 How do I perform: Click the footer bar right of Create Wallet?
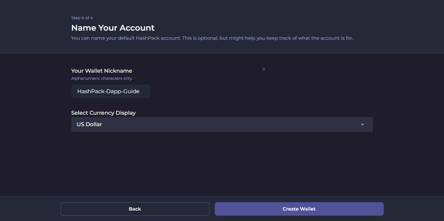tap(413, 209)
